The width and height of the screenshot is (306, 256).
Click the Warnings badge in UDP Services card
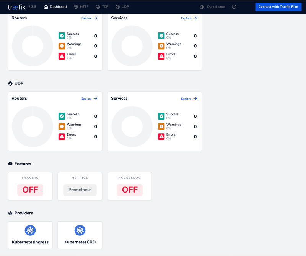click(x=161, y=126)
